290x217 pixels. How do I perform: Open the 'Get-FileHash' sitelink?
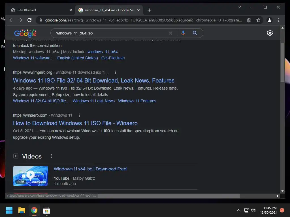point(113,58)
